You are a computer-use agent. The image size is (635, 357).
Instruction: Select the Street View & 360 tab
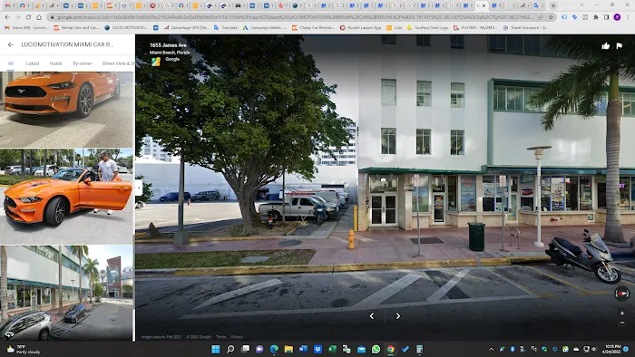coord(117,63)
